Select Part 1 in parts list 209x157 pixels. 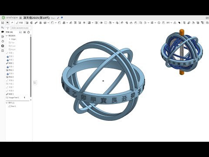pyautogui.click(x=12, y=106)
